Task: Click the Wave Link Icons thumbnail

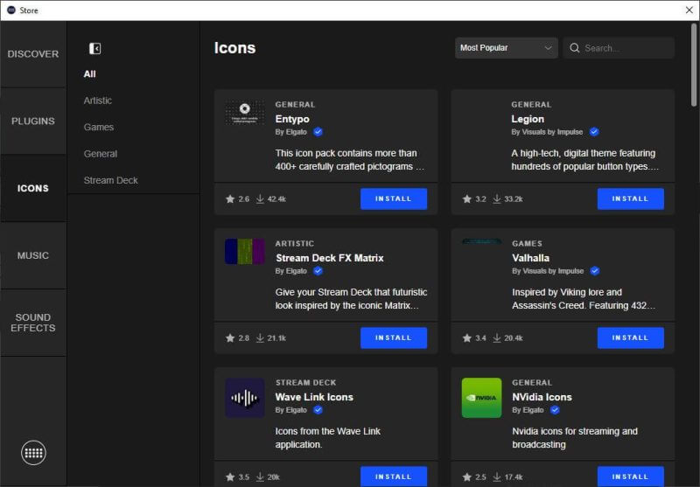Action: point(245,398)
